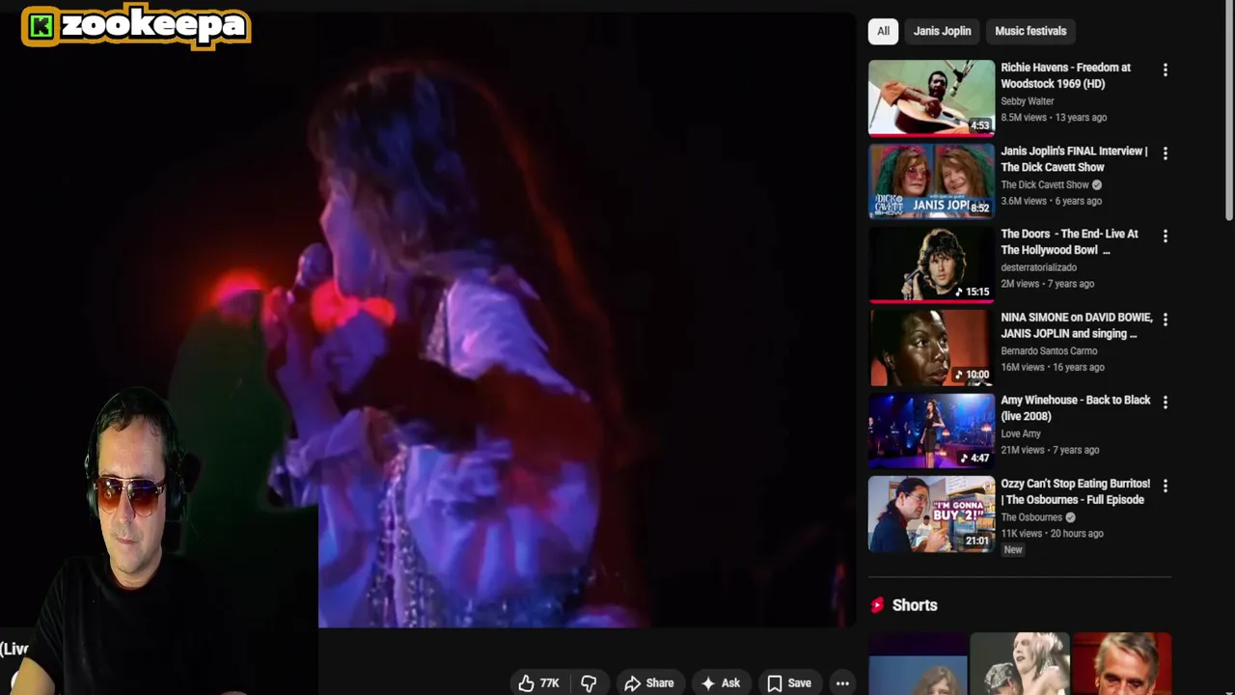Screen dimensions: 1235x695
Task: Select the Music festivals filter chip
Action: click(1030, 31)
